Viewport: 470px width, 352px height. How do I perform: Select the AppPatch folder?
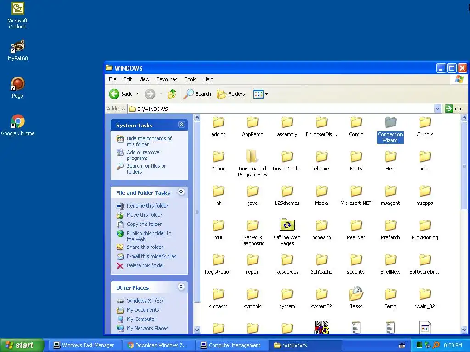point(253,127)
